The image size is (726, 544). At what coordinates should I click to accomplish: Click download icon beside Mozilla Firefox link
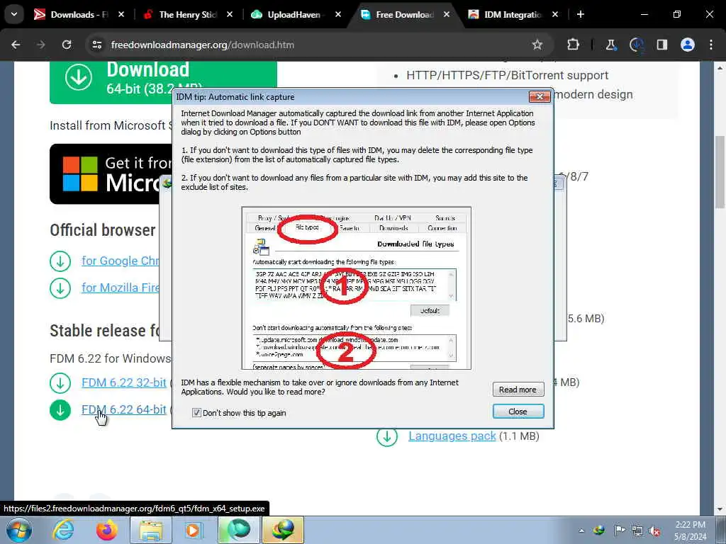click(60, 288)
